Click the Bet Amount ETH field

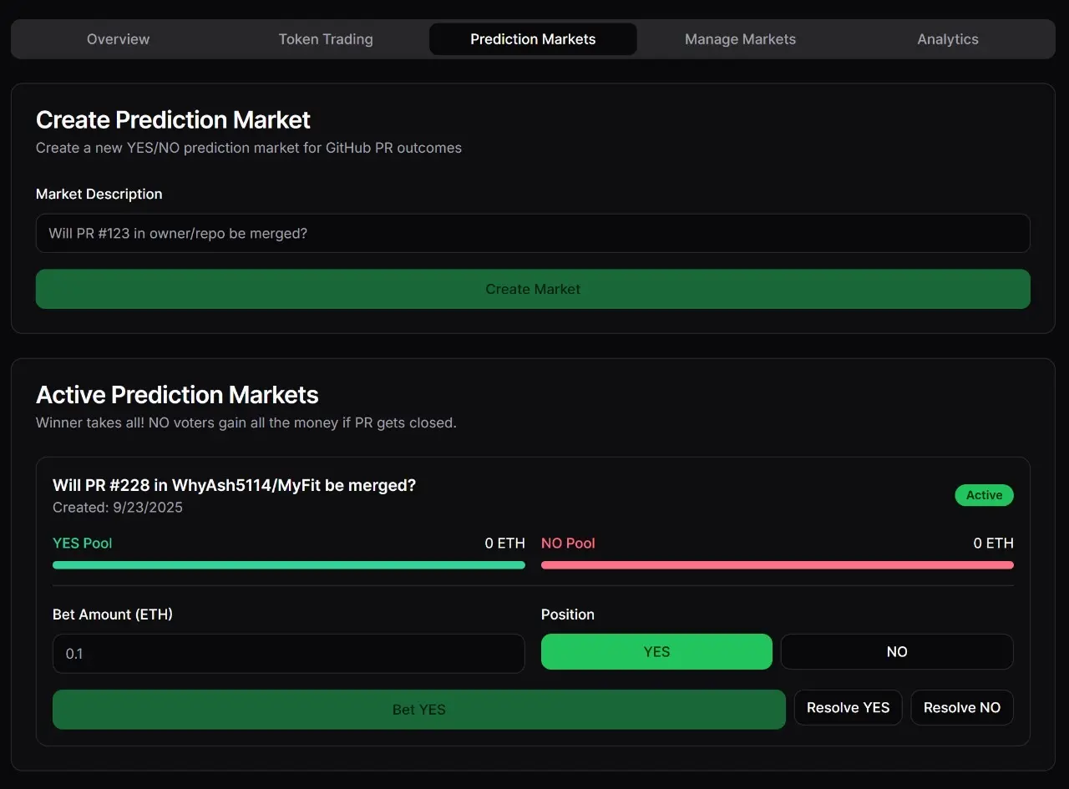288,654
